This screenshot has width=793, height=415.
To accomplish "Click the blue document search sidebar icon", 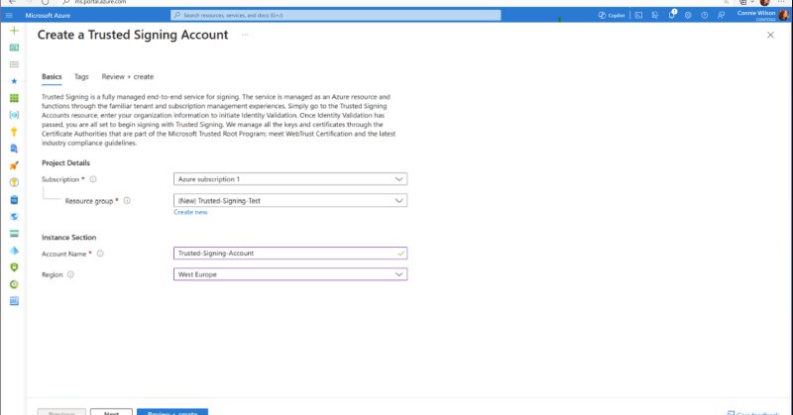I will (14, 149).
